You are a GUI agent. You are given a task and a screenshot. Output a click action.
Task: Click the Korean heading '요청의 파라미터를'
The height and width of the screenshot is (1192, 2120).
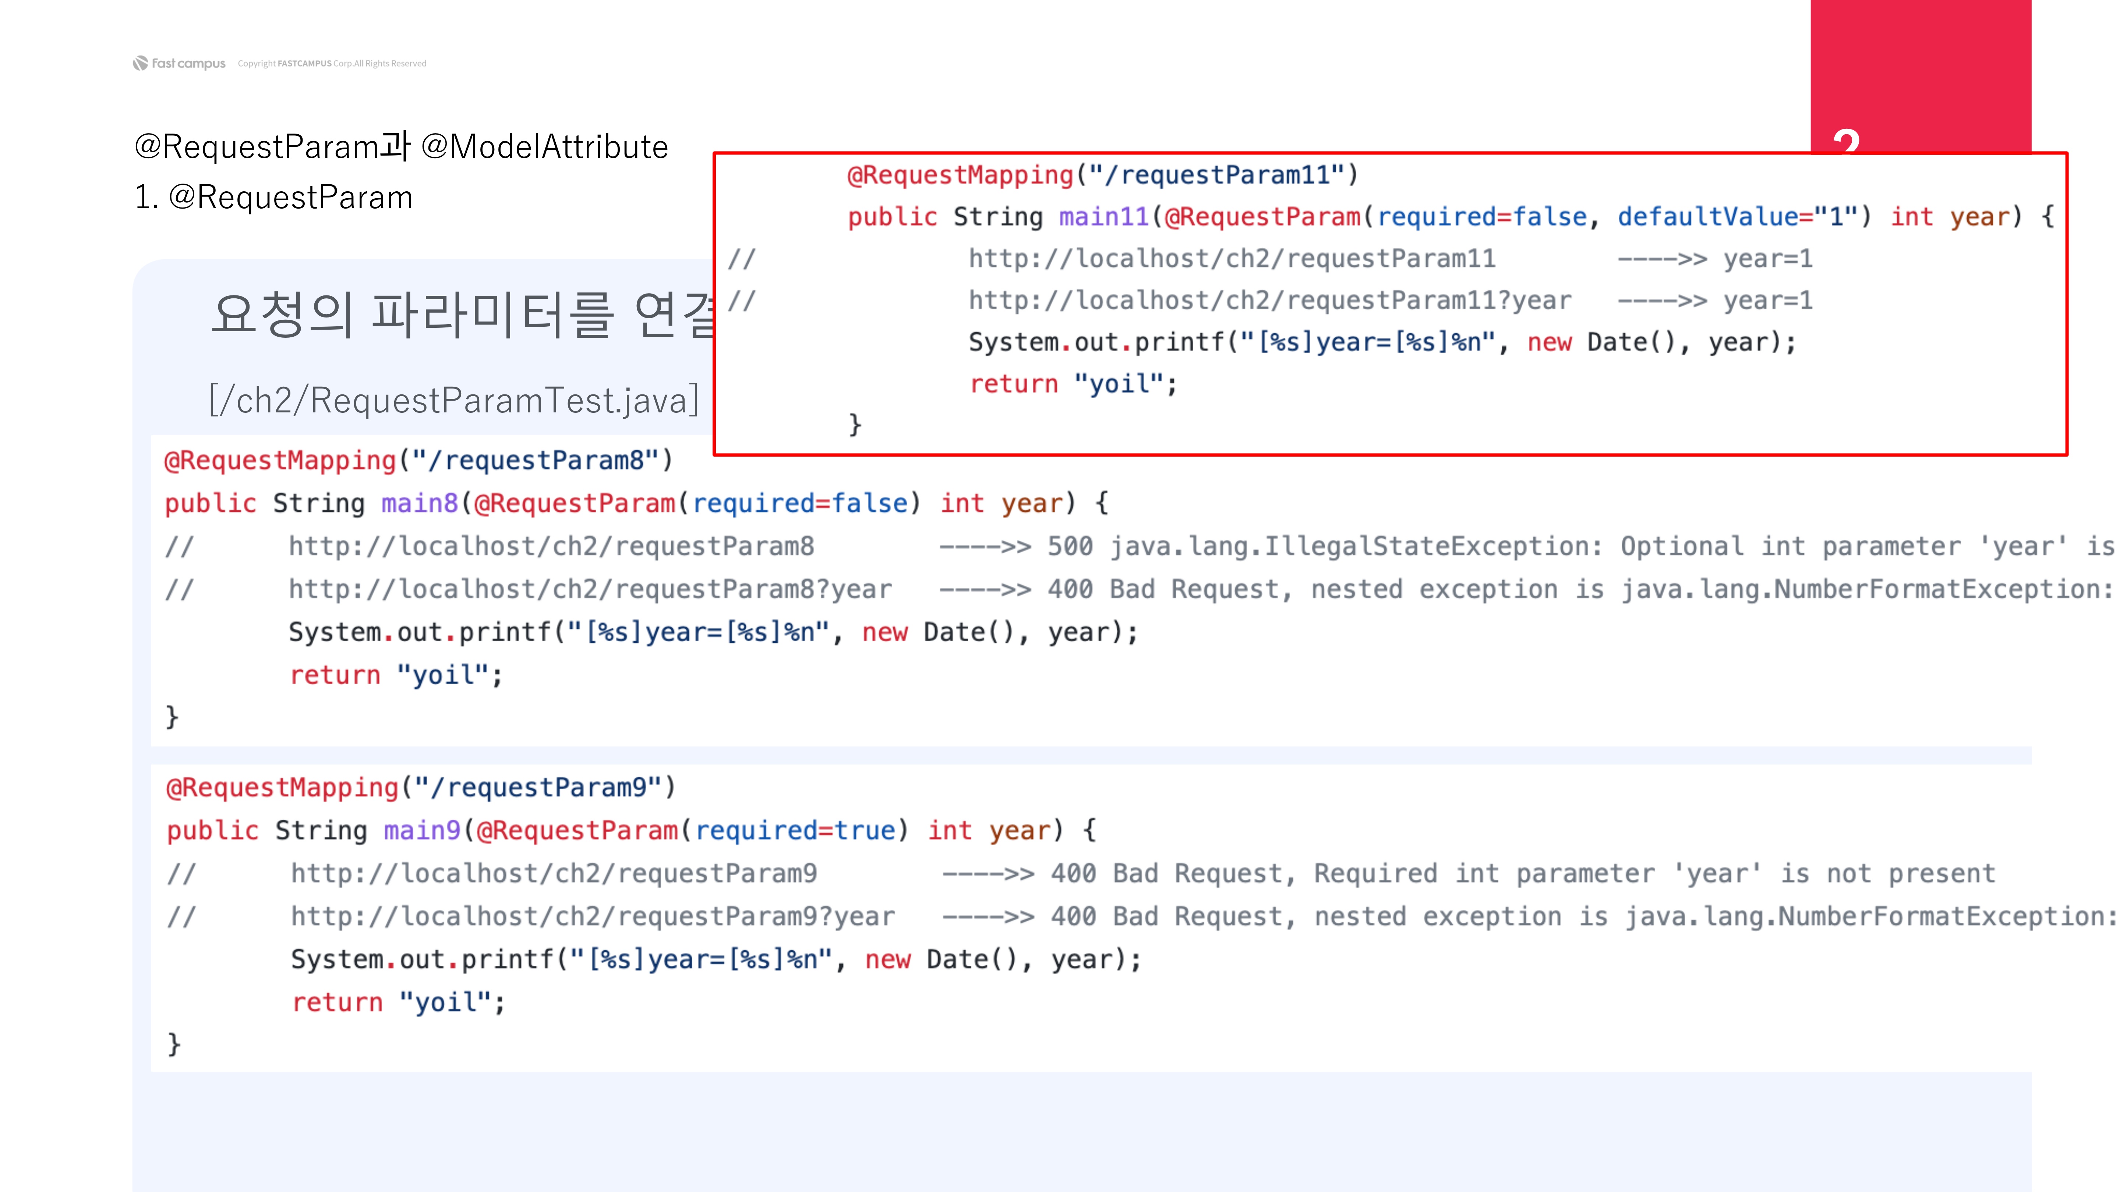[x=411, y=315]
